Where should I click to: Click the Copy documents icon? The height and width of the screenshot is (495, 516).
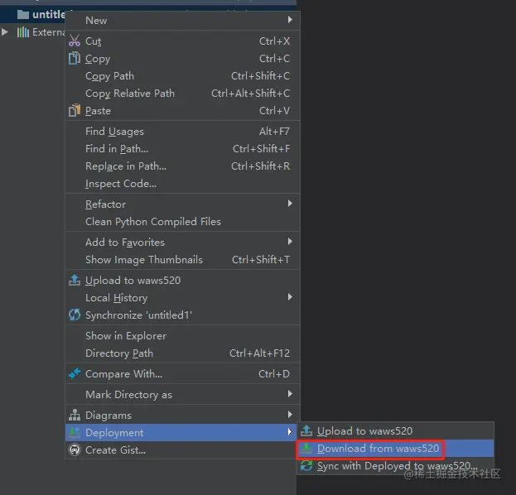point(75,58)
